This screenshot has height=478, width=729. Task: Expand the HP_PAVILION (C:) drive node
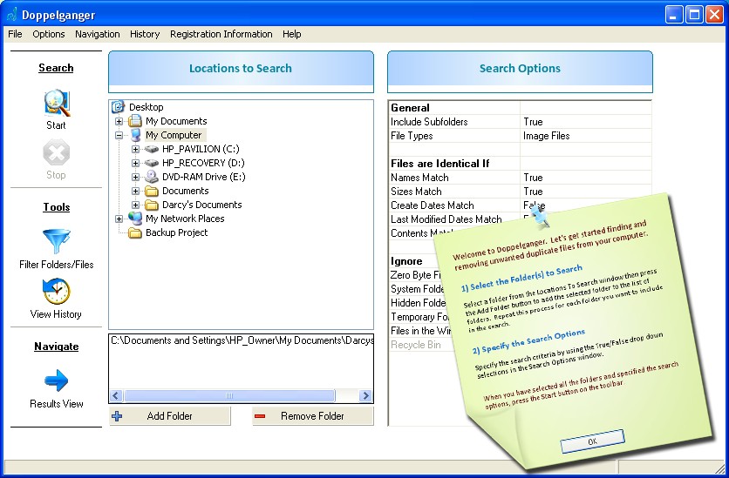click(x=135, y=149)
